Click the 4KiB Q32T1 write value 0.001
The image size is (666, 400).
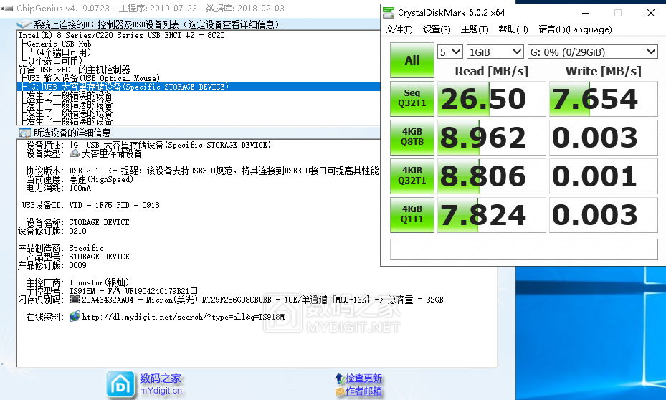tap(603, 176)
